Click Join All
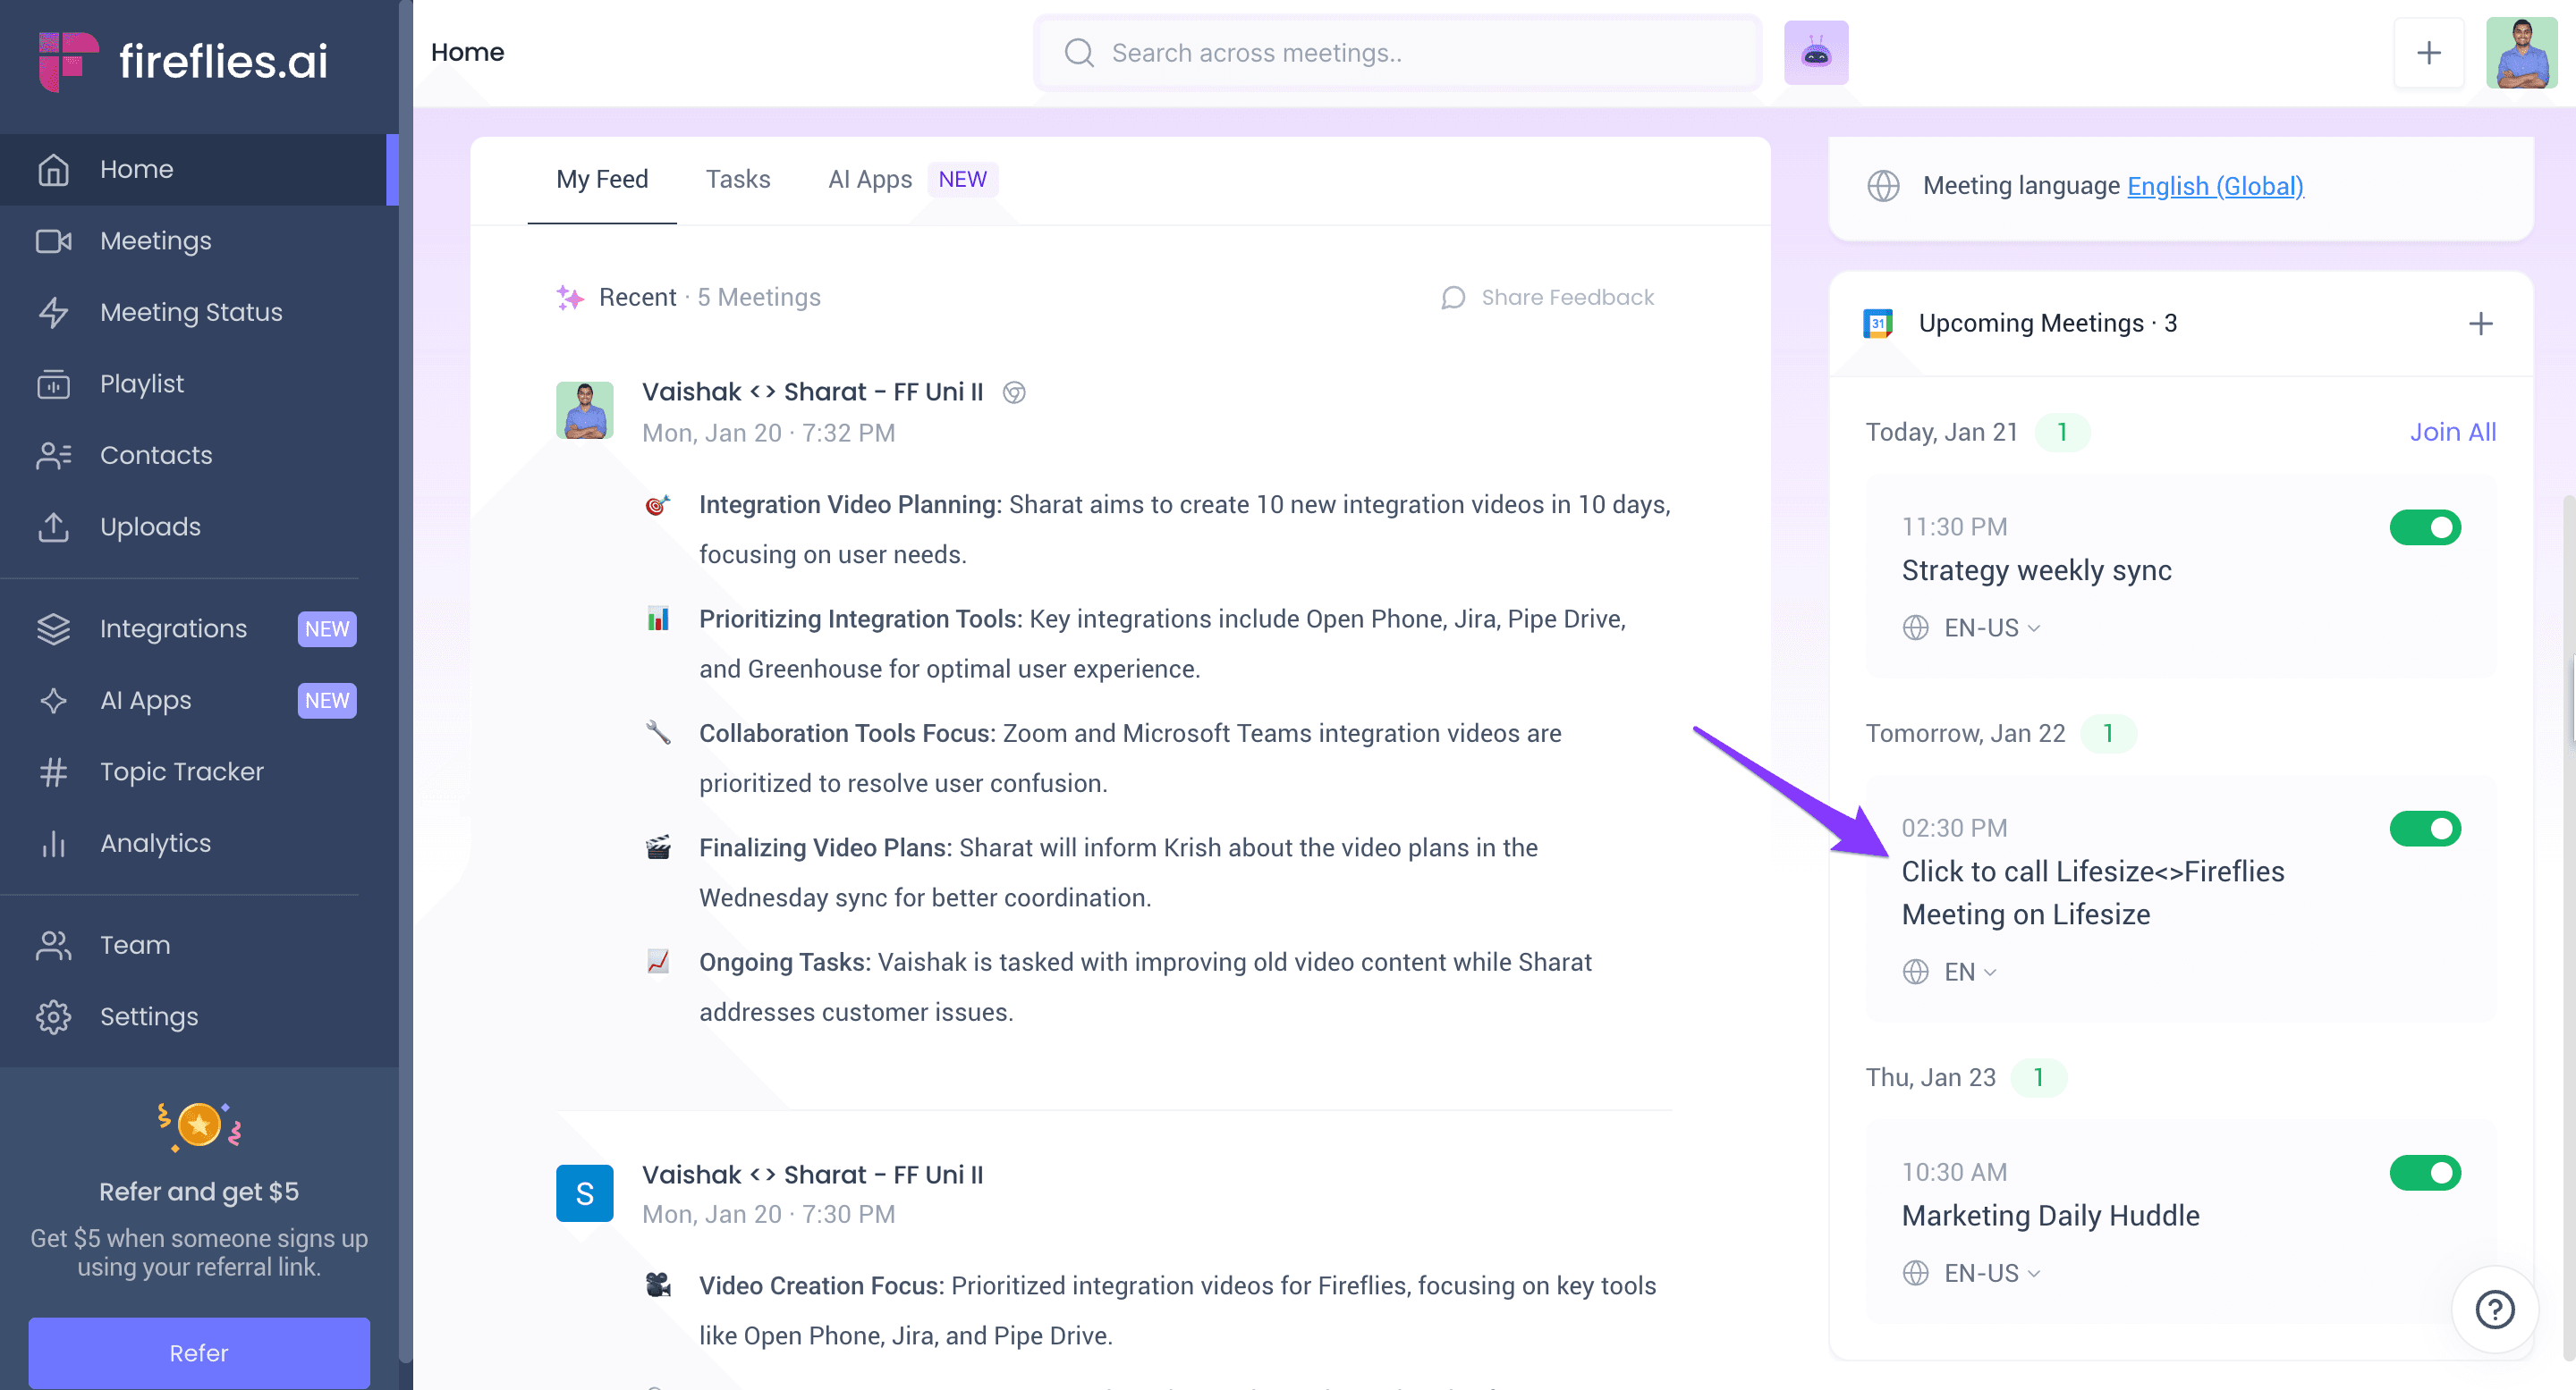This screenshot has height=1390, width=2576. pyautogui.click(x=2452, y=432)
